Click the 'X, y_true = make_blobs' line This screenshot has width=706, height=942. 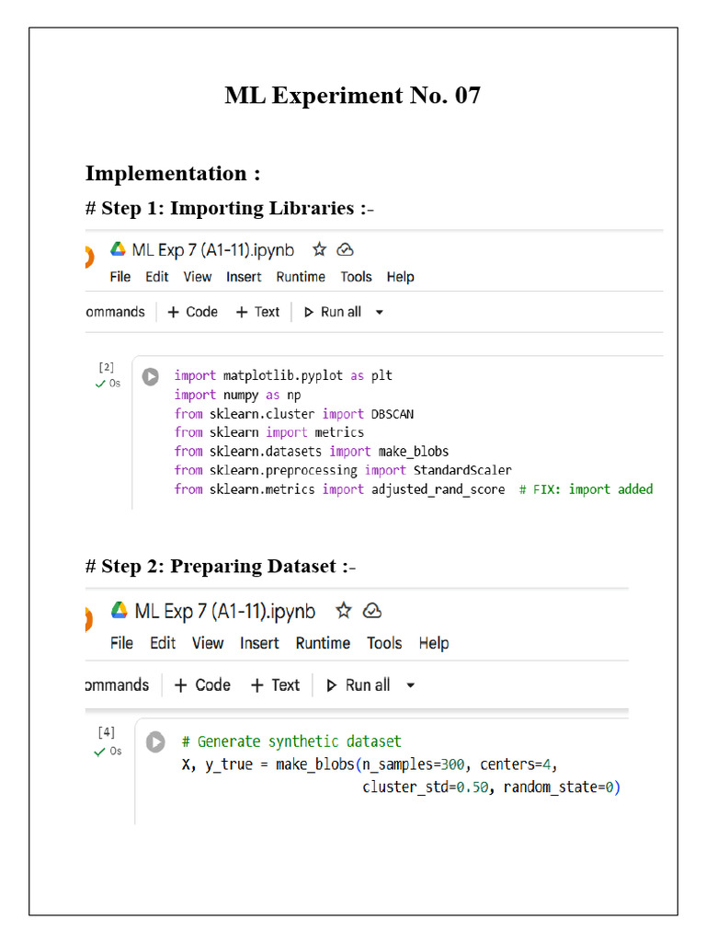pos(370,764)
